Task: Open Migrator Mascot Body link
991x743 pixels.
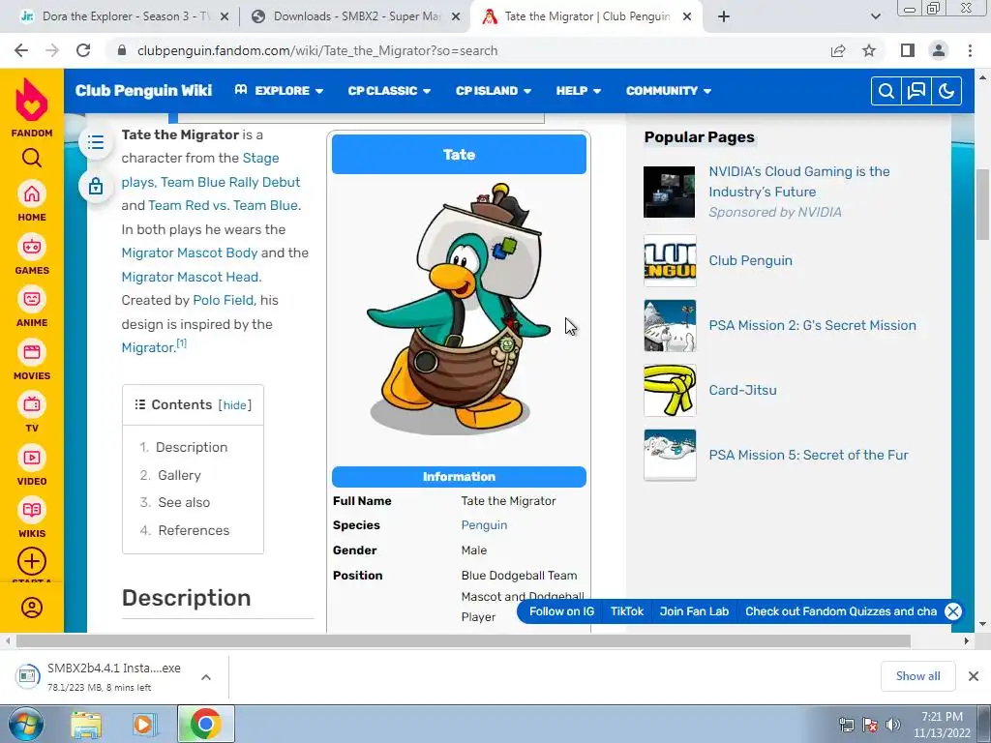Action: (190, 253)
